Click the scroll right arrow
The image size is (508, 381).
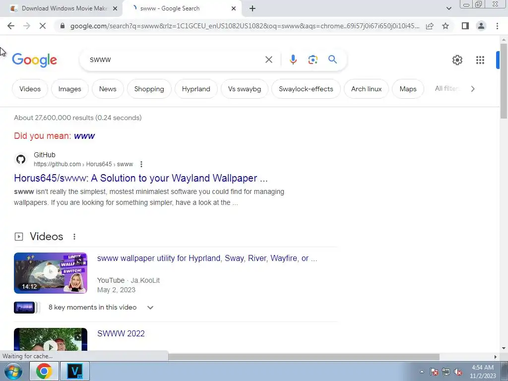click(495, 357)
